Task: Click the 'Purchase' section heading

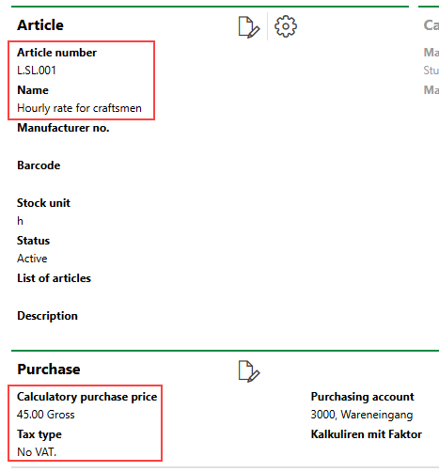Action: (49, 370)
